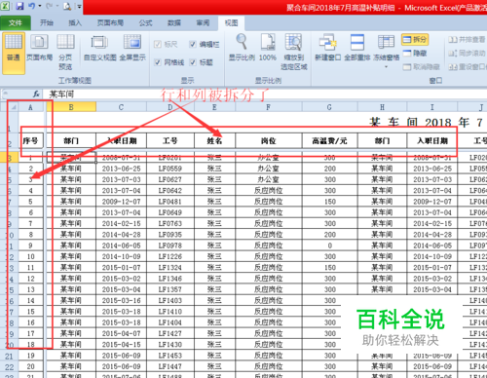The width and height of the screenshot is (487, 378).
Task: Click the date cell 2015-03-16 in column C
Action: click(x=121, y=301)
